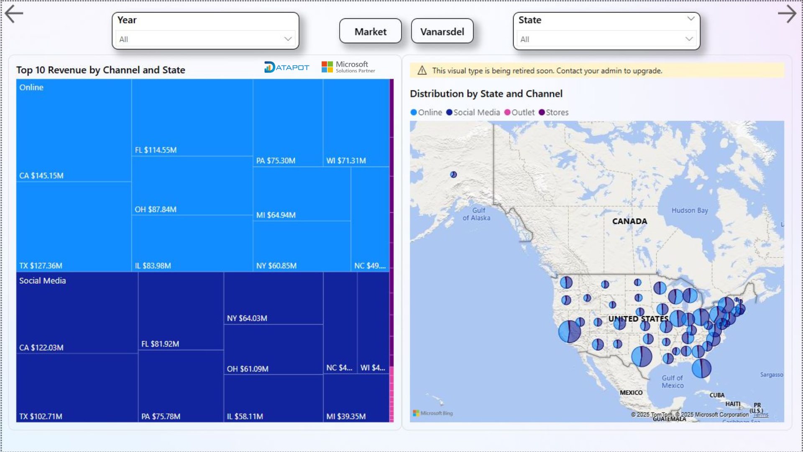Click the Alaska pie marker on map
Image resolution: width=803 pixels, height=452 pixels.
pos(453,175)
